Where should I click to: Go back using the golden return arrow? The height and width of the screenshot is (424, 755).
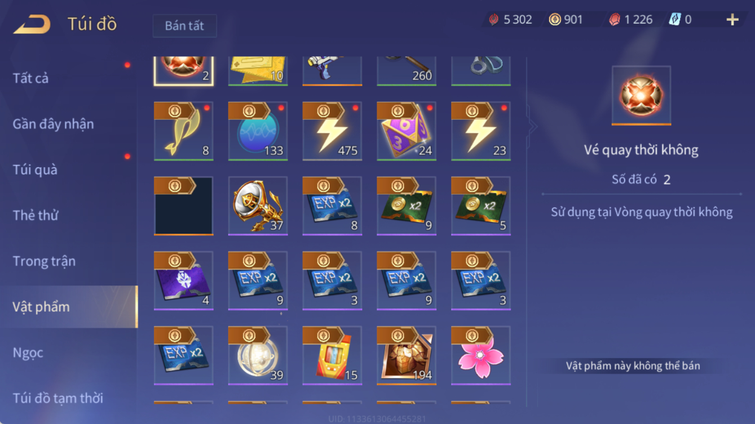click(32, 24)
